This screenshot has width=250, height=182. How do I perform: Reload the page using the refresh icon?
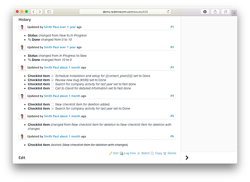click(x=168, y=12)
